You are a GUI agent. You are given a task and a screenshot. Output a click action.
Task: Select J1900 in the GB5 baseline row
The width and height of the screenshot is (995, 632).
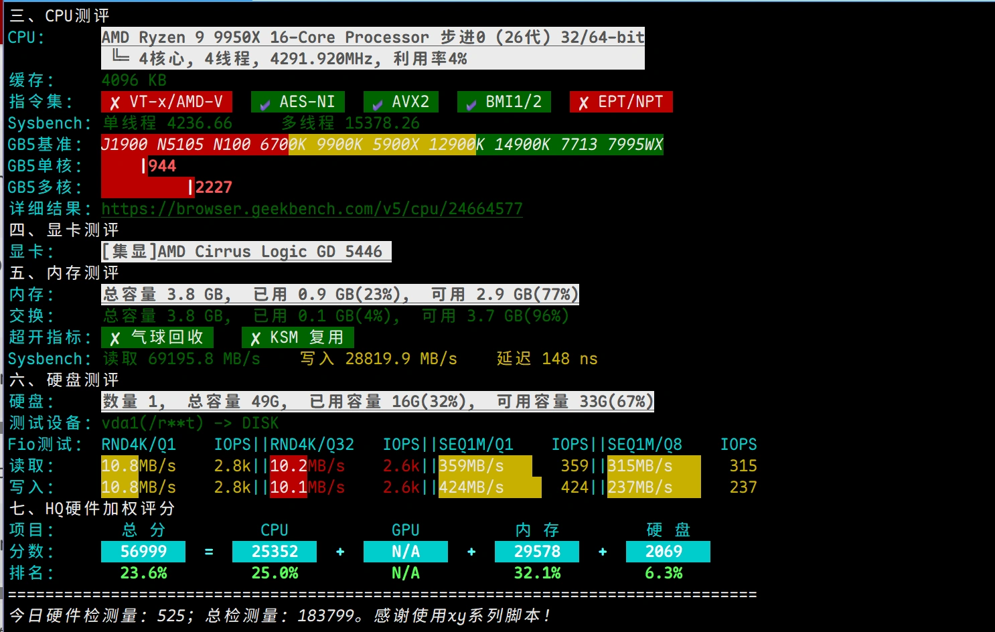point(125,145)
